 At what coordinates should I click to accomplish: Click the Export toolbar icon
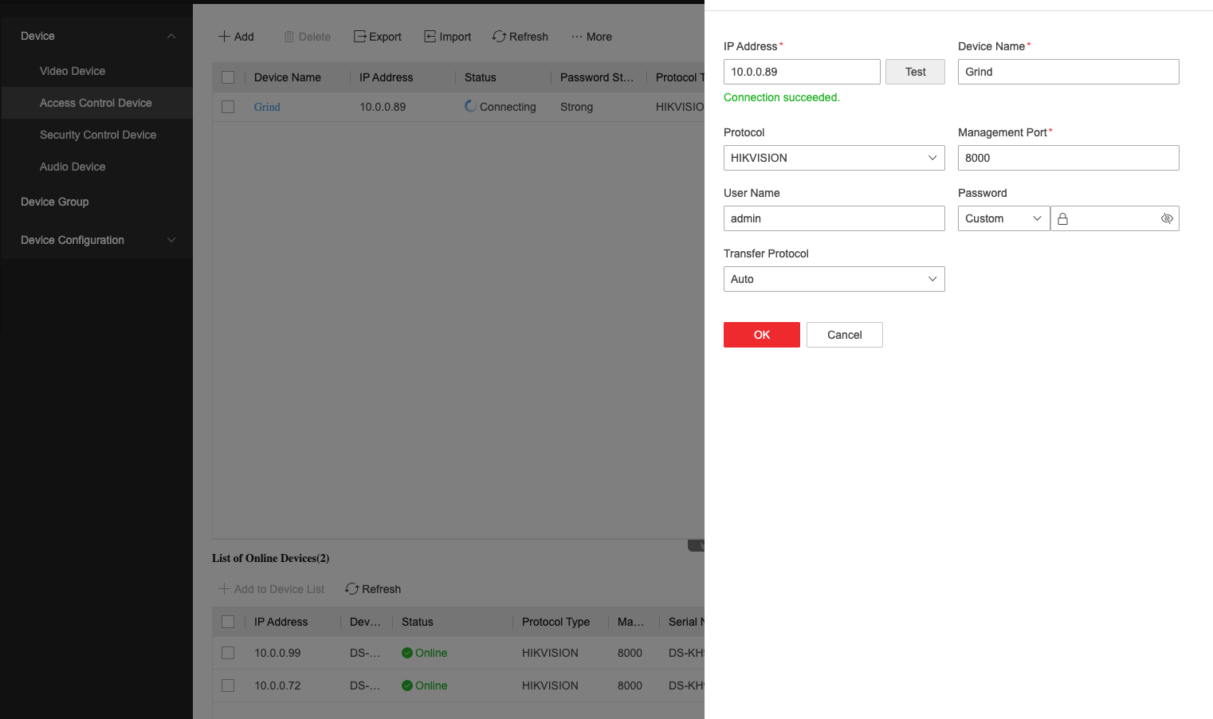pos(360,37)
